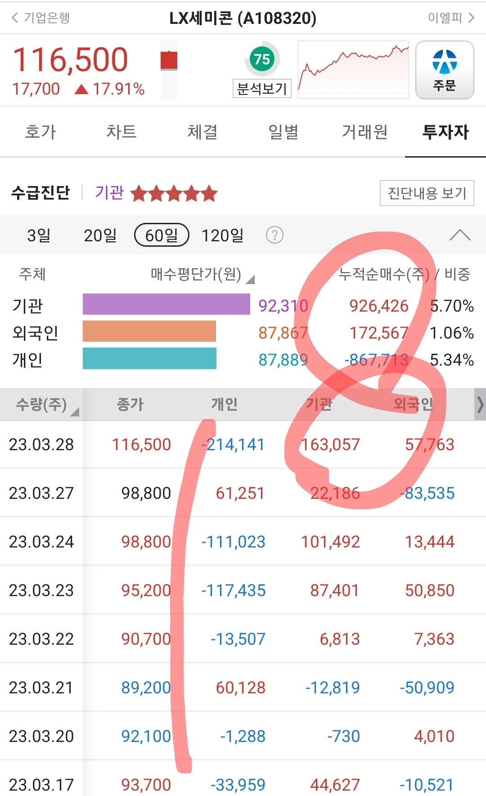Tap the 분석보기 analysis button
The image size is (486, 796).
point(262,89)
